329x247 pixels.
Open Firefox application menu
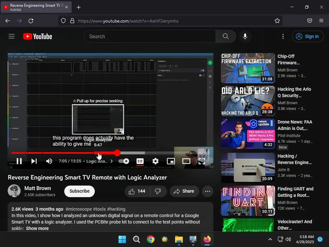[x=321, y=21]
